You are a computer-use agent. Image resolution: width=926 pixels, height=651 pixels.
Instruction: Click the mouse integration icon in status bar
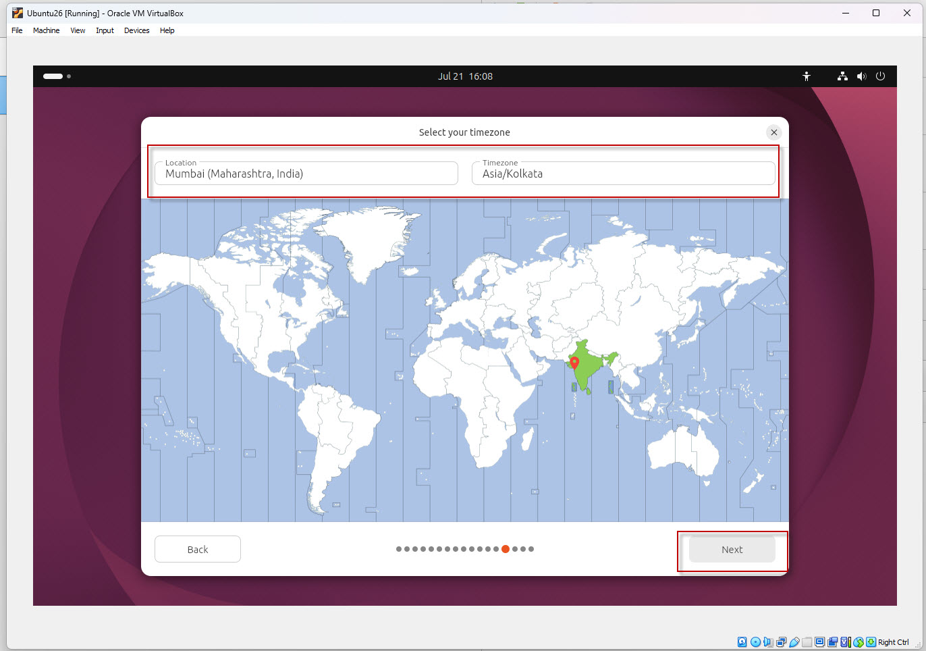pyautogui.click(x=859, y=642)
